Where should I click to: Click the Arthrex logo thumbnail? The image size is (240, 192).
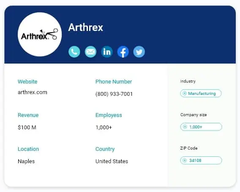tap(40, 34)
